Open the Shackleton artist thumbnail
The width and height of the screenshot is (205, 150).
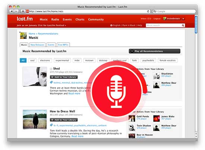click(157, 76)
